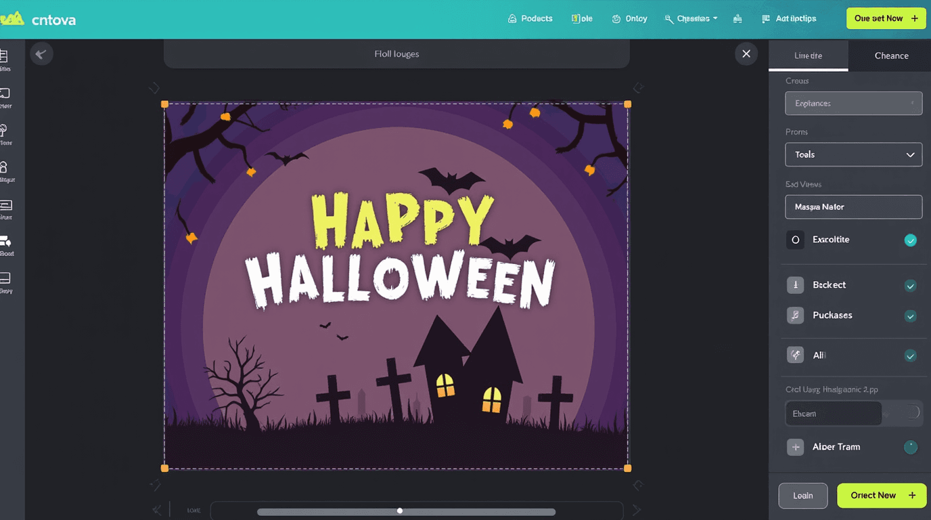This screenshot has height=520, width=931.
Task: Click top-left orange selection handle
Action: 164,104
